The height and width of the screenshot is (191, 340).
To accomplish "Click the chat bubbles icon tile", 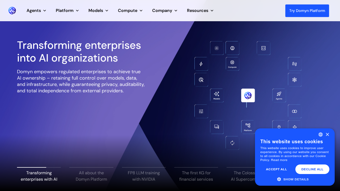I will (217, 127).
